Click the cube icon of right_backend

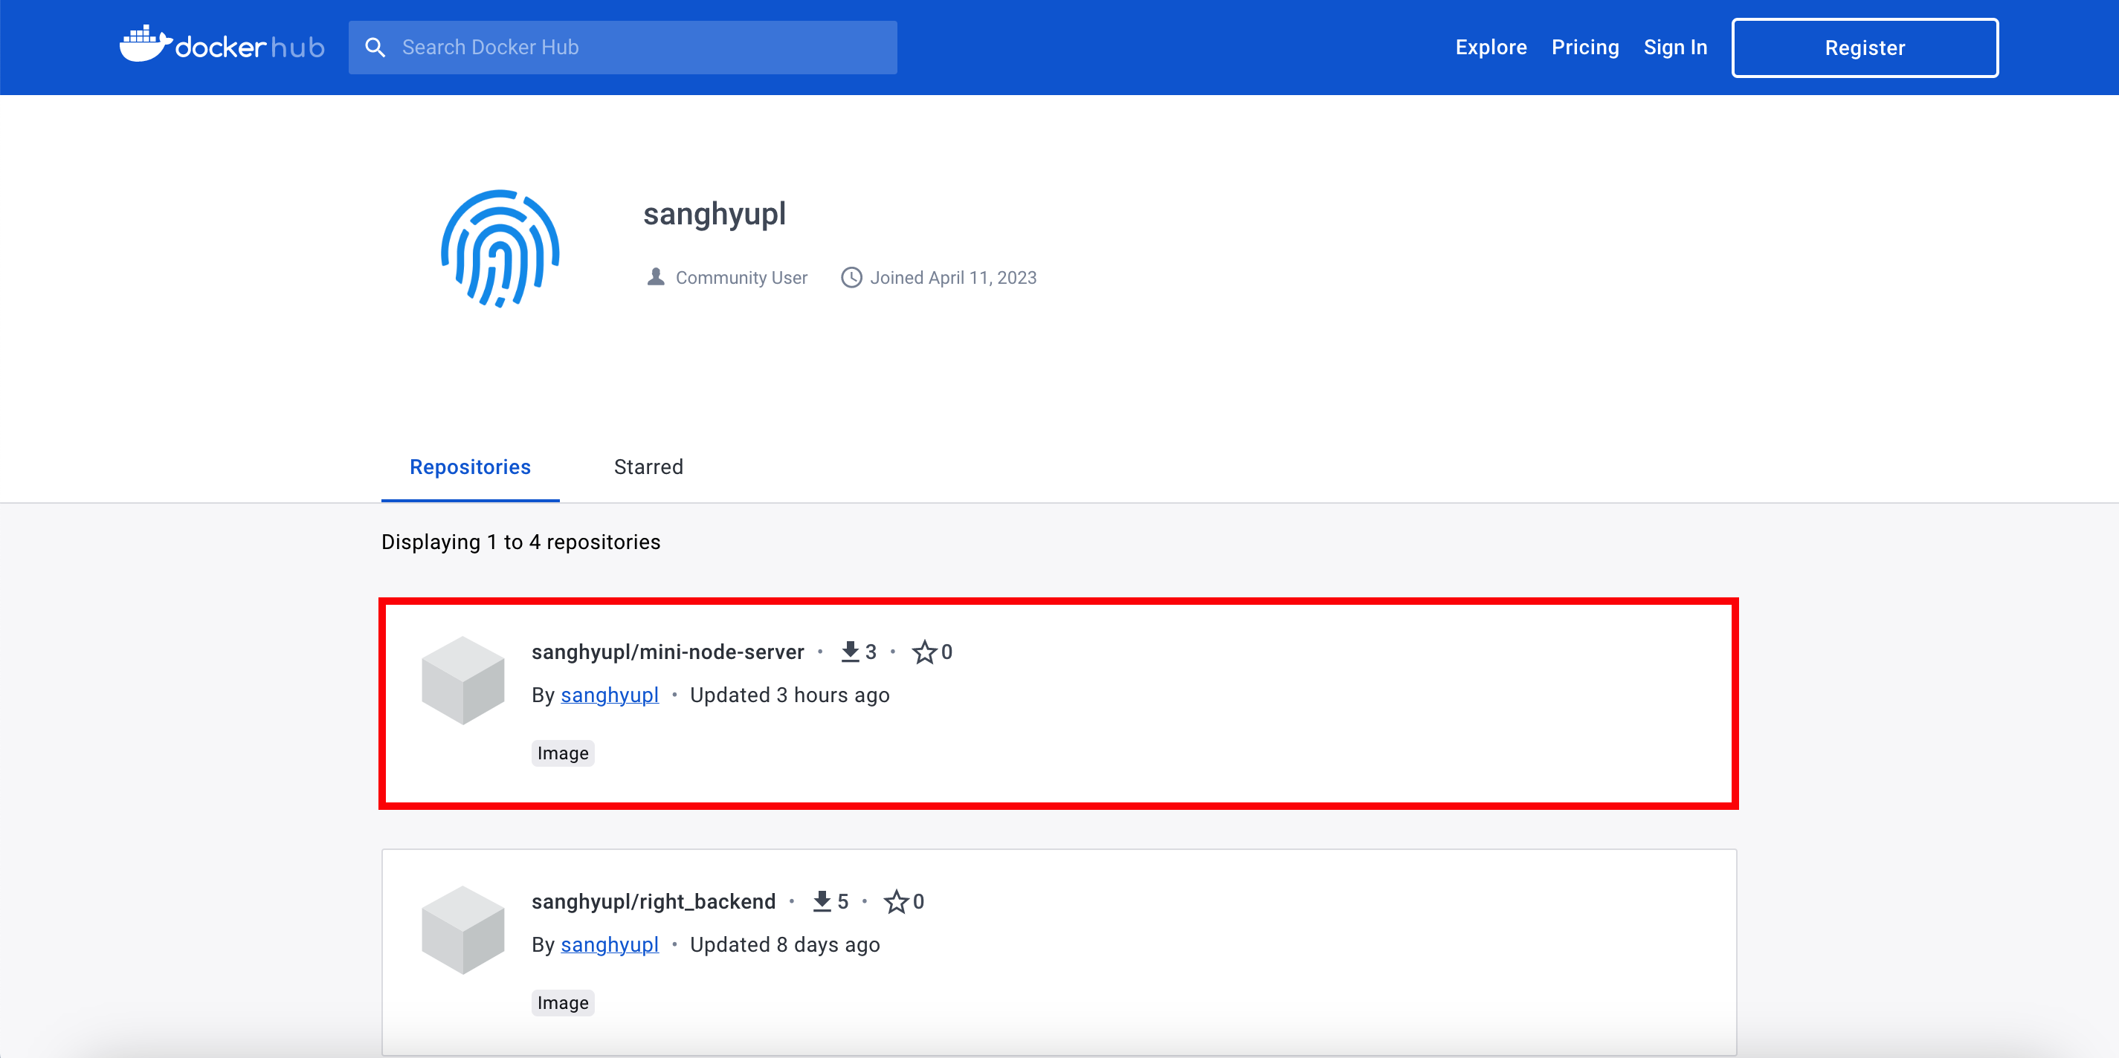point(463,929)
